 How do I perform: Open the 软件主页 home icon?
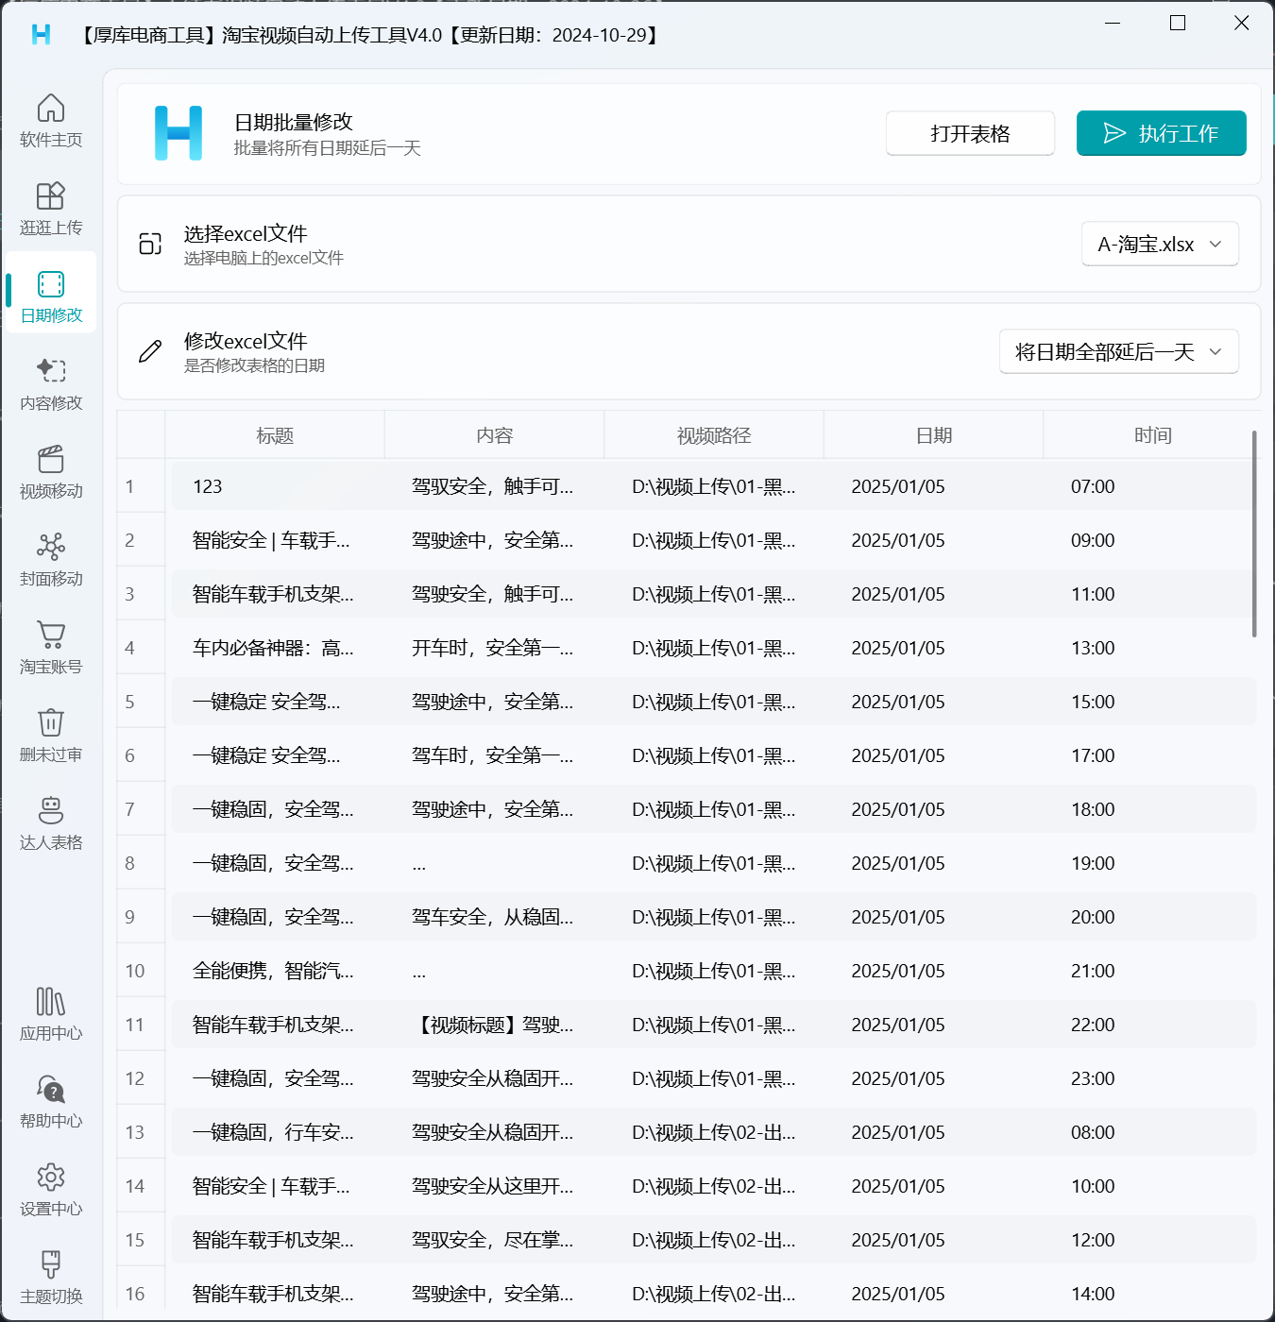51,108
